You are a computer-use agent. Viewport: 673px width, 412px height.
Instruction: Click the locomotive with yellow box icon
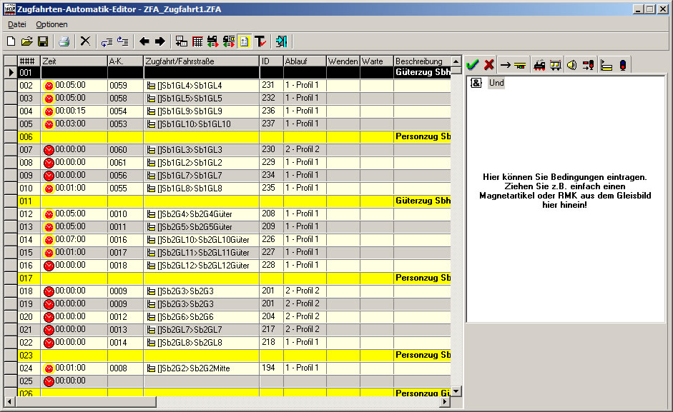(x=229, y=41)
